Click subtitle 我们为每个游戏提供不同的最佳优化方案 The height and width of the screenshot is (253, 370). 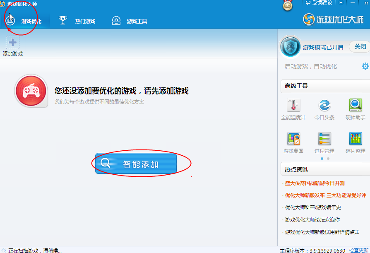coord(99,102)
